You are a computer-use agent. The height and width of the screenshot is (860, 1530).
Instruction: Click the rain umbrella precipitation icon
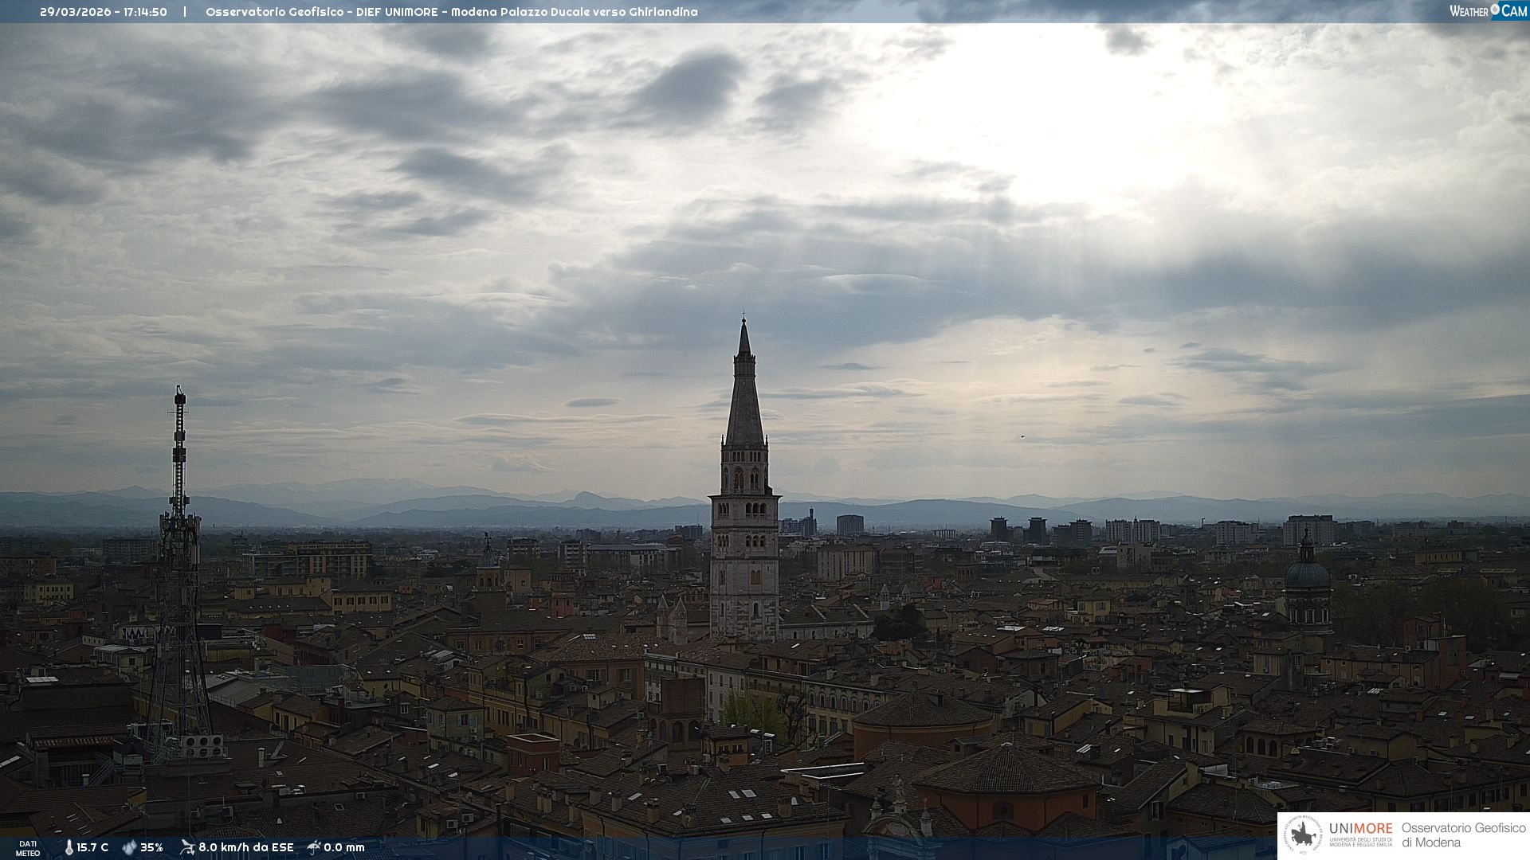[314, 847]
